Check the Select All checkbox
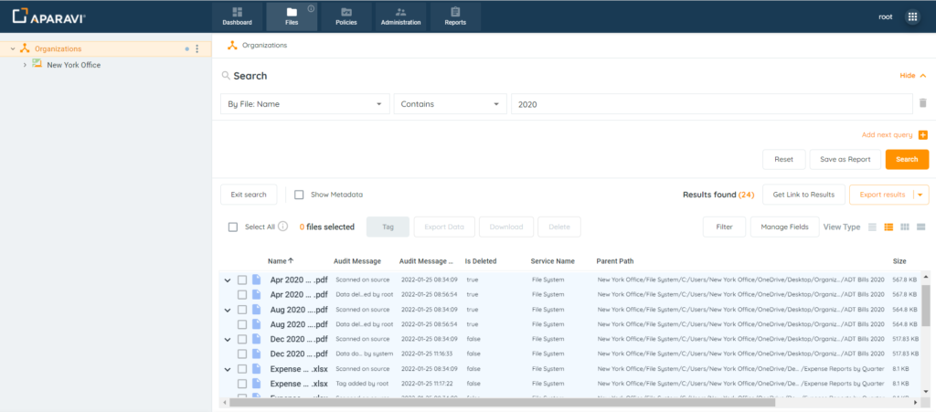 pyautogui.click(x=233, y=227)
